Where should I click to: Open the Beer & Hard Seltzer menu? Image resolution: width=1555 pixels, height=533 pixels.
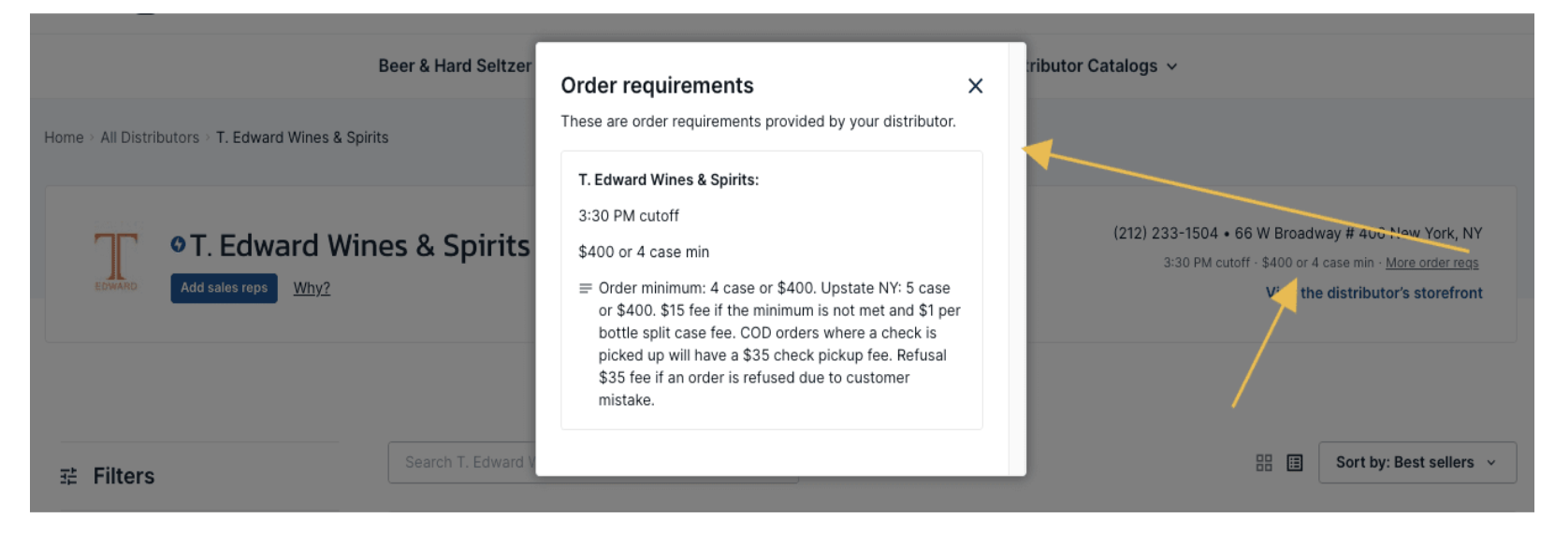tap(455, 66)
